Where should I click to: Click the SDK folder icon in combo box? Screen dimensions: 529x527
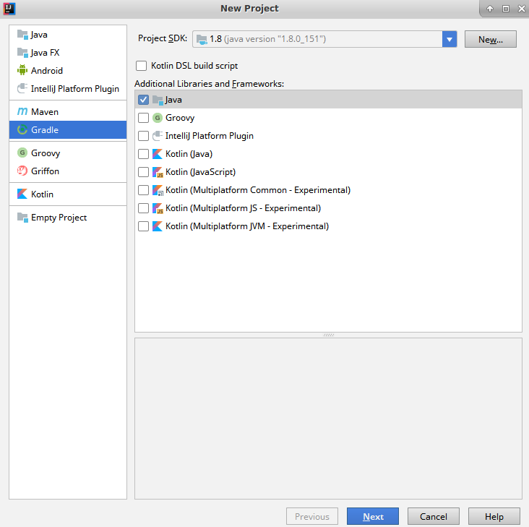tap(202, 40)
